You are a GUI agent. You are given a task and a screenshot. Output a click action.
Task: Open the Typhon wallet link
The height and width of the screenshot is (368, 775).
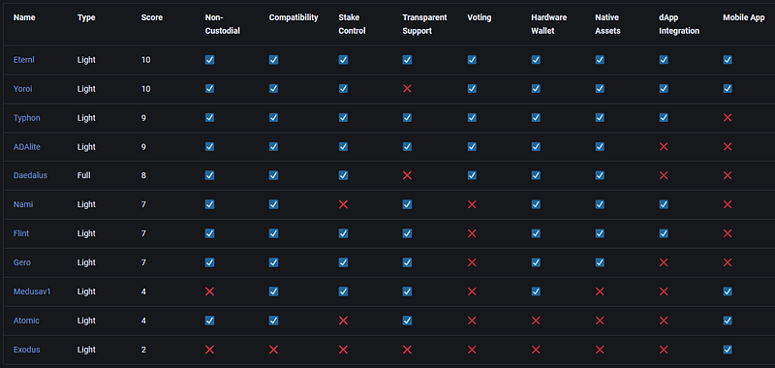27,118
